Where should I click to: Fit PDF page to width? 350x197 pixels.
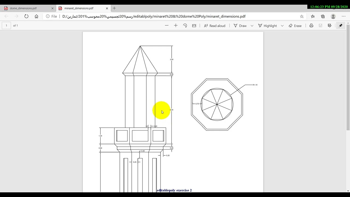pyautogui.click(x=194, y=25)
